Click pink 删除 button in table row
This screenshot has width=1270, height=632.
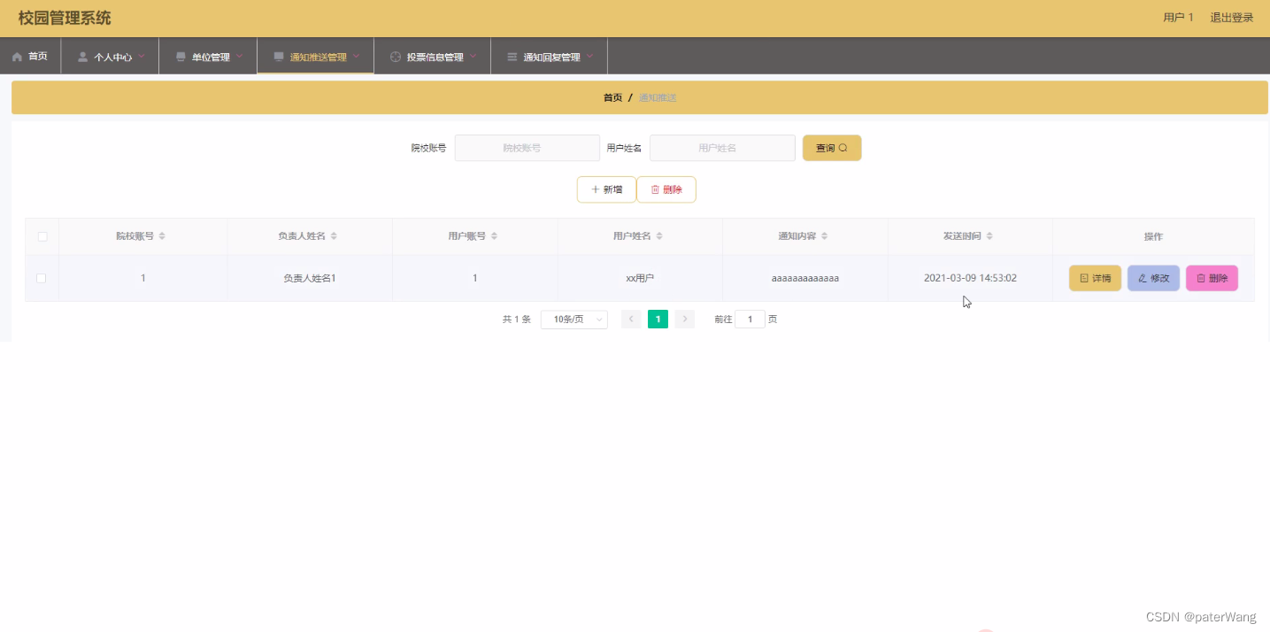point(1212,278)
